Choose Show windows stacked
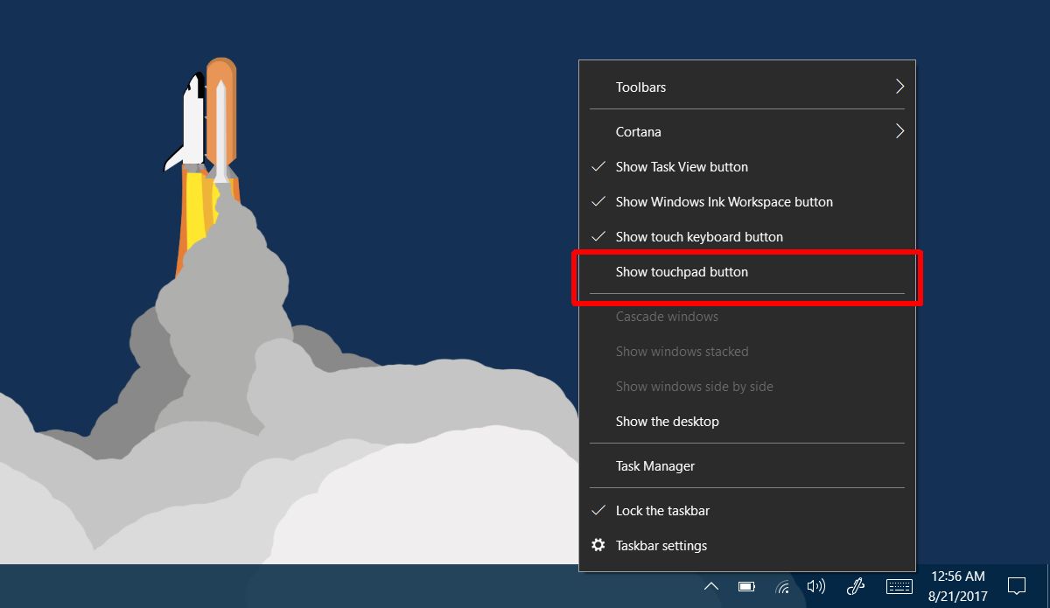Screen dimensions: 1050x608 (747, 352)
